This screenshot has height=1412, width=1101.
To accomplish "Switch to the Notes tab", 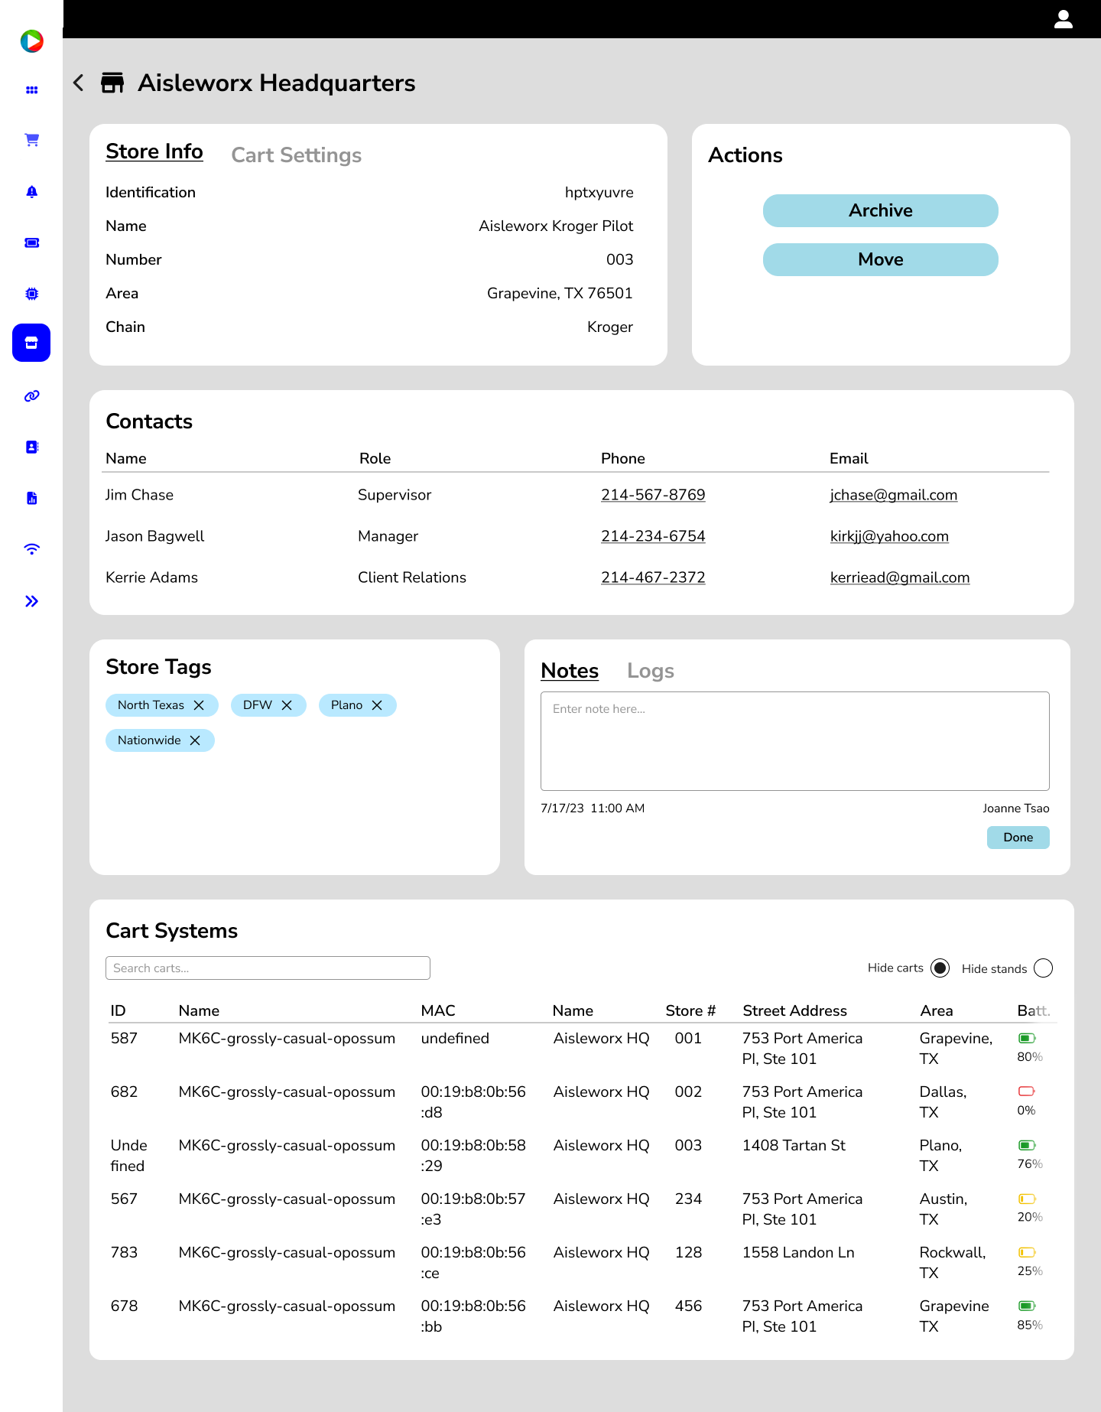I will click(x=570, y=671).
